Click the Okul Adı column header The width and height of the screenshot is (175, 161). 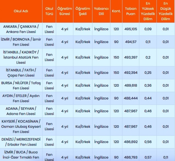tap(21, 11)
